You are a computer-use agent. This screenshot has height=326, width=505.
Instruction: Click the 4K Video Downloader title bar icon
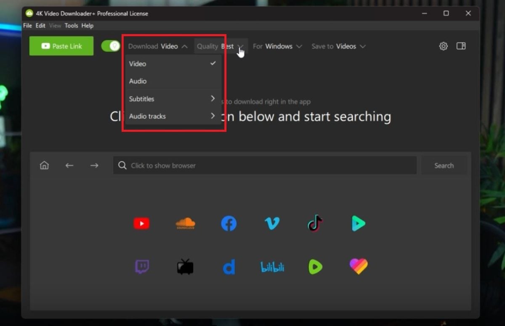29,13
